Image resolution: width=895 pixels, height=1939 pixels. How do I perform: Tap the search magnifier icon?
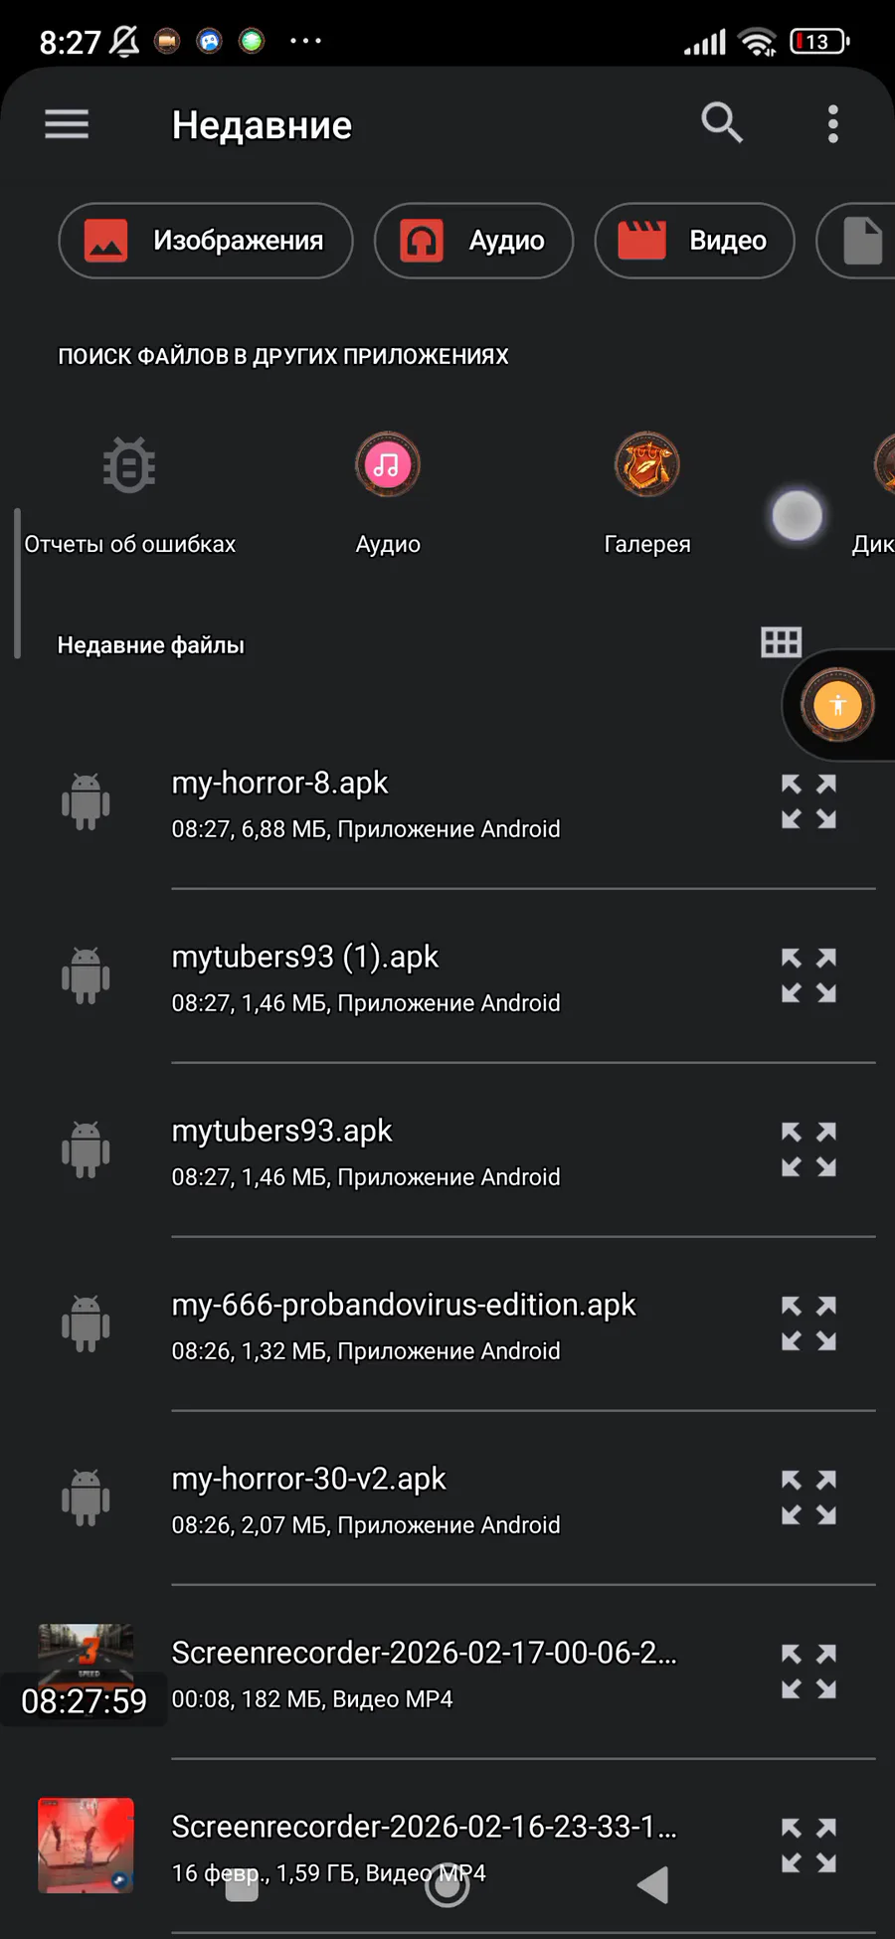(722, 124)
